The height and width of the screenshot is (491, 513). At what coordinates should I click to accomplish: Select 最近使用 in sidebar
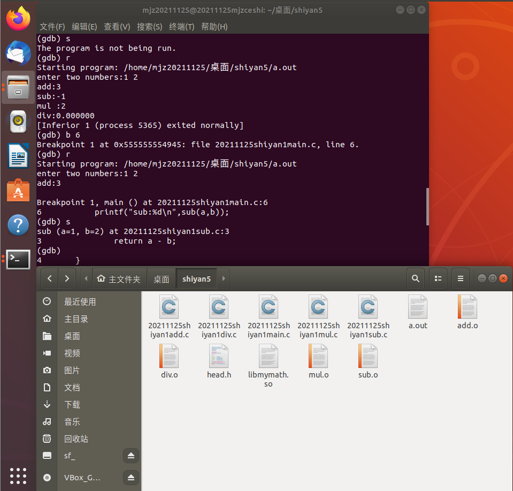(x=89, y=301)
